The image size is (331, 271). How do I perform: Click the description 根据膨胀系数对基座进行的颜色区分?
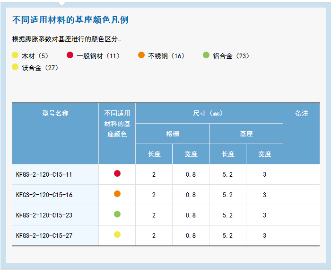click(66, 39)
